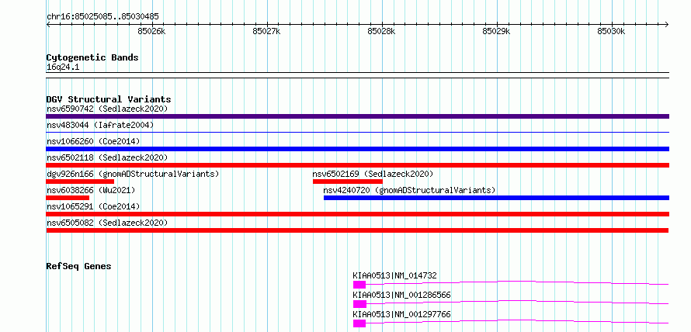Screen dimensions: 691x332
Task: Select the thin blue nsv483044 variant line
Action: pyautogui.click(x=357, y=132)
